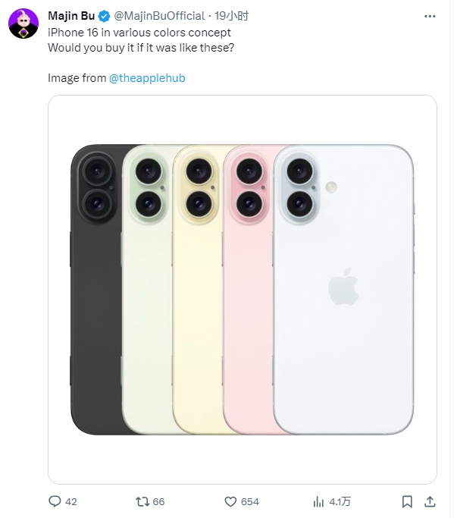Click the pink iPhone in the image
The width and height of the screenshot is (457, 518).
coord(244,319)
